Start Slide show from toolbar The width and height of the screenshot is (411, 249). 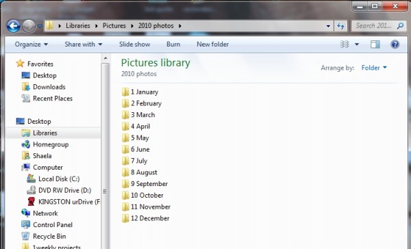coord(134,44)
